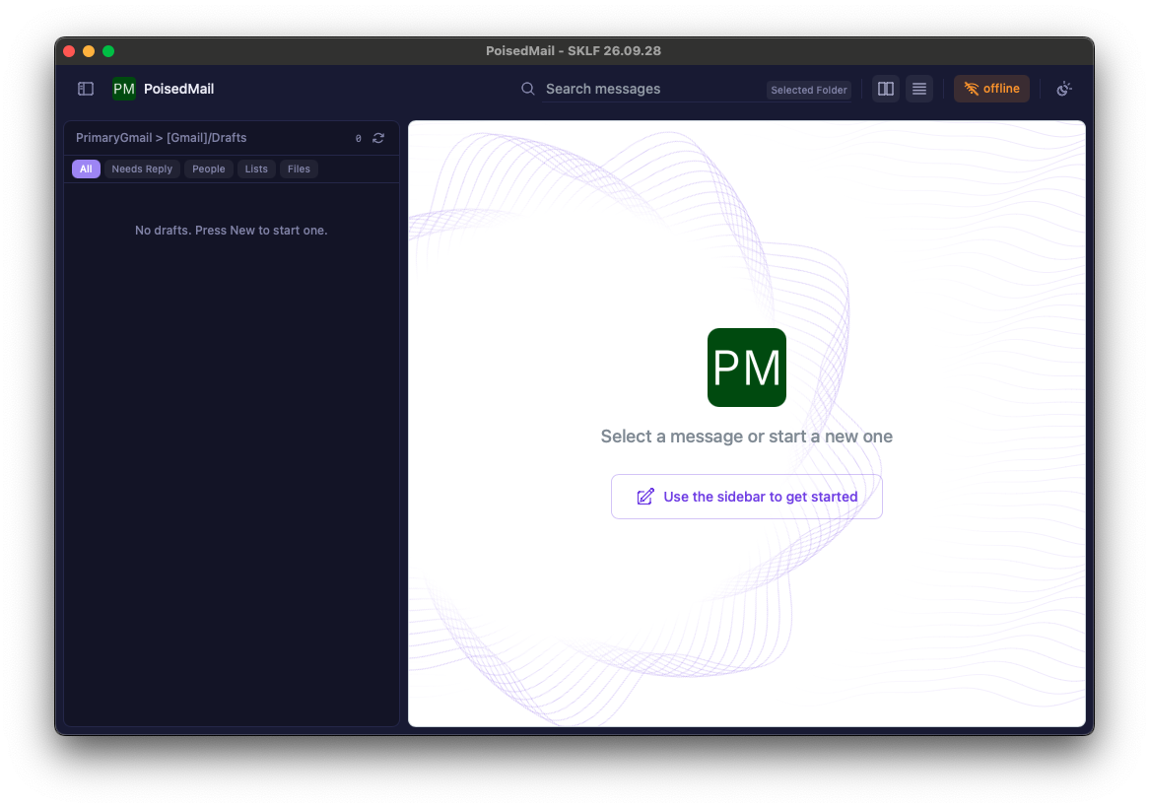
Task: Toggle the dark/light theme icon
Action: [1064, 89]
